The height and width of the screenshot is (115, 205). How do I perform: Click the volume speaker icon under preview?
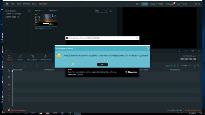(x=192, y=51)
